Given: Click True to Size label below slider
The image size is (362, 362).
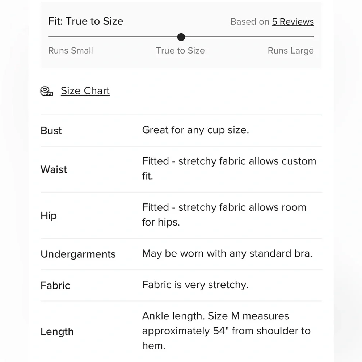Looking at the screenshot, I should [x=180, y=51].
